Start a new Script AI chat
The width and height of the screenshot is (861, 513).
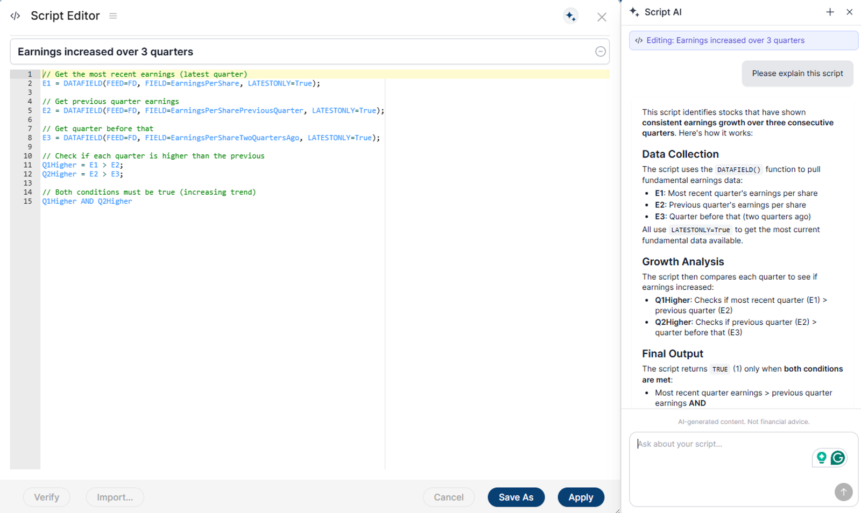(x=830, y=12)
